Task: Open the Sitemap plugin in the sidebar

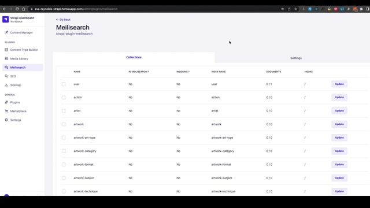Action: click(13, 85)
